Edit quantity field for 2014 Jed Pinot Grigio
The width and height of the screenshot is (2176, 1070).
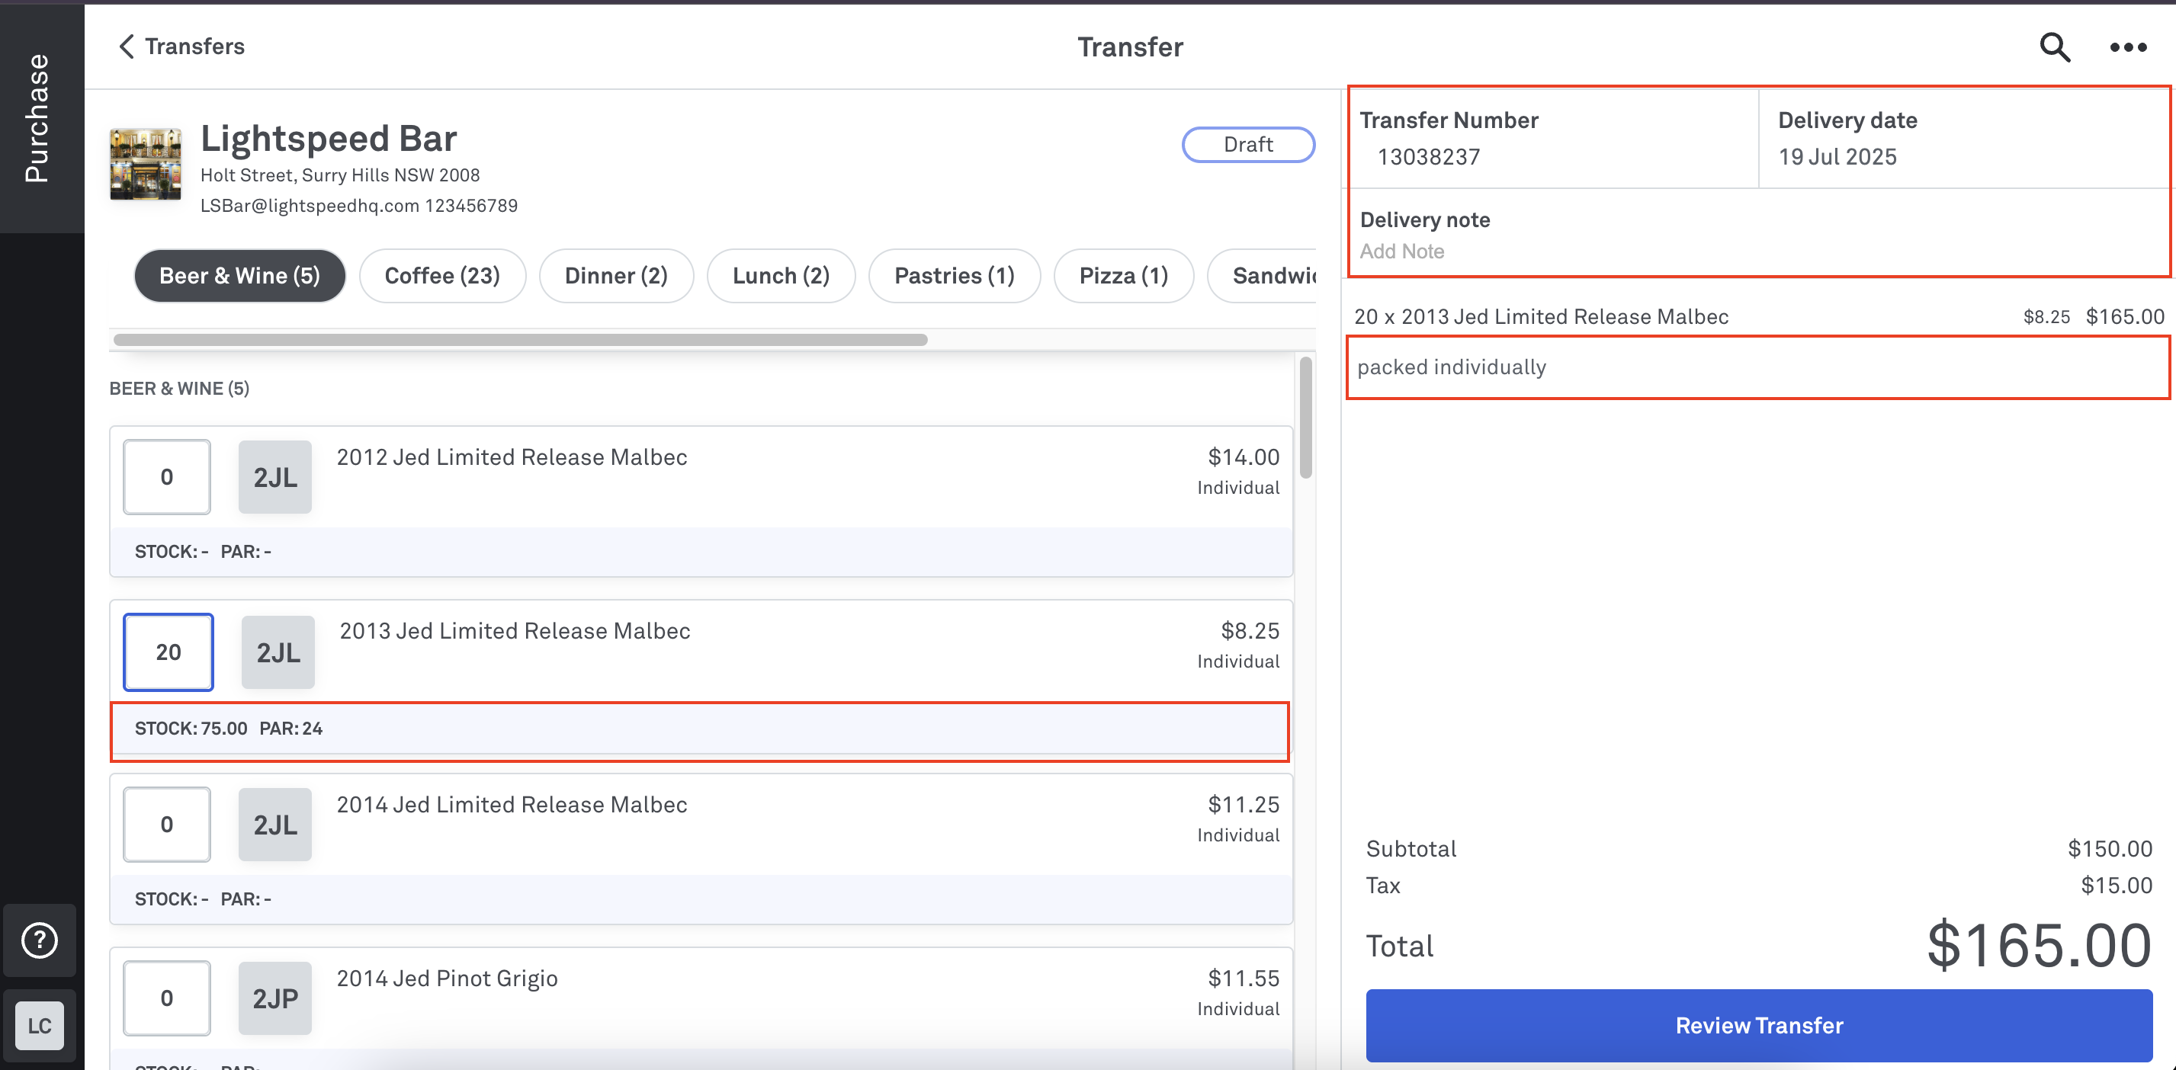click(x=167, y=998)
